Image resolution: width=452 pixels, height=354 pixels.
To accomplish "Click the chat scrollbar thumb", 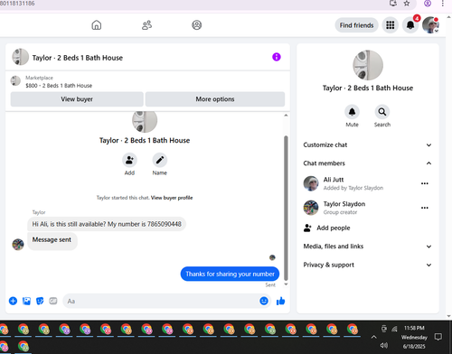I will [x=286, y=208].
